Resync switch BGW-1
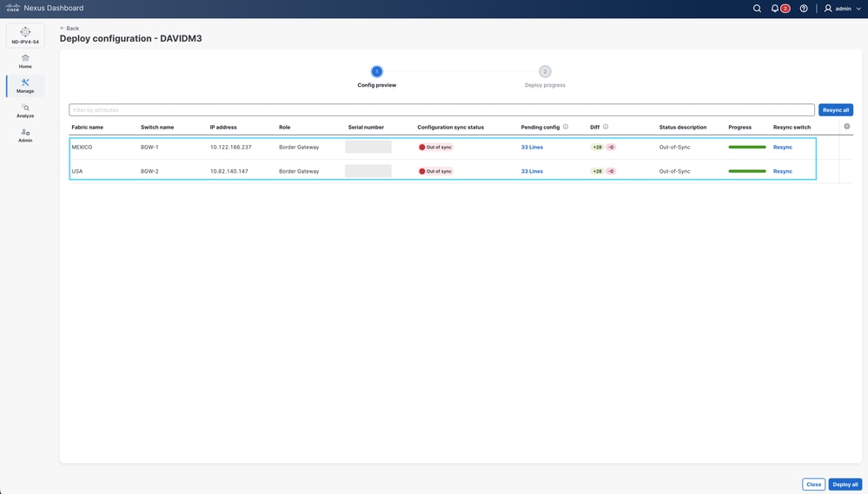Viewport: 868px width, 494px height. 783,147
